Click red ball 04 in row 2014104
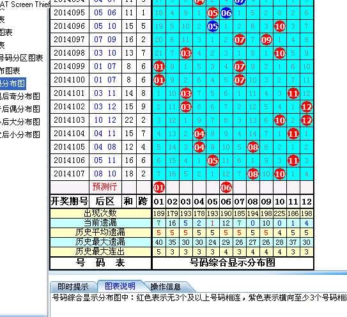 click(199, 134)
